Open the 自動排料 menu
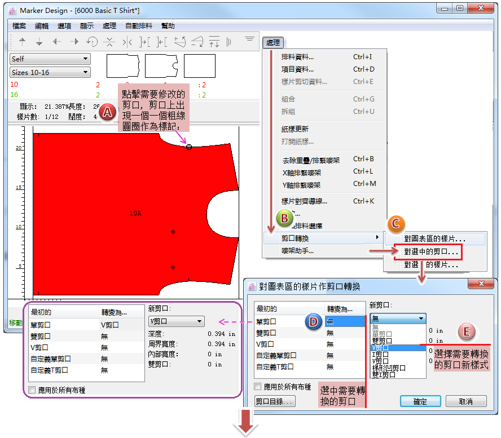This screenshot has width=501, height=438. click(139, 26)
